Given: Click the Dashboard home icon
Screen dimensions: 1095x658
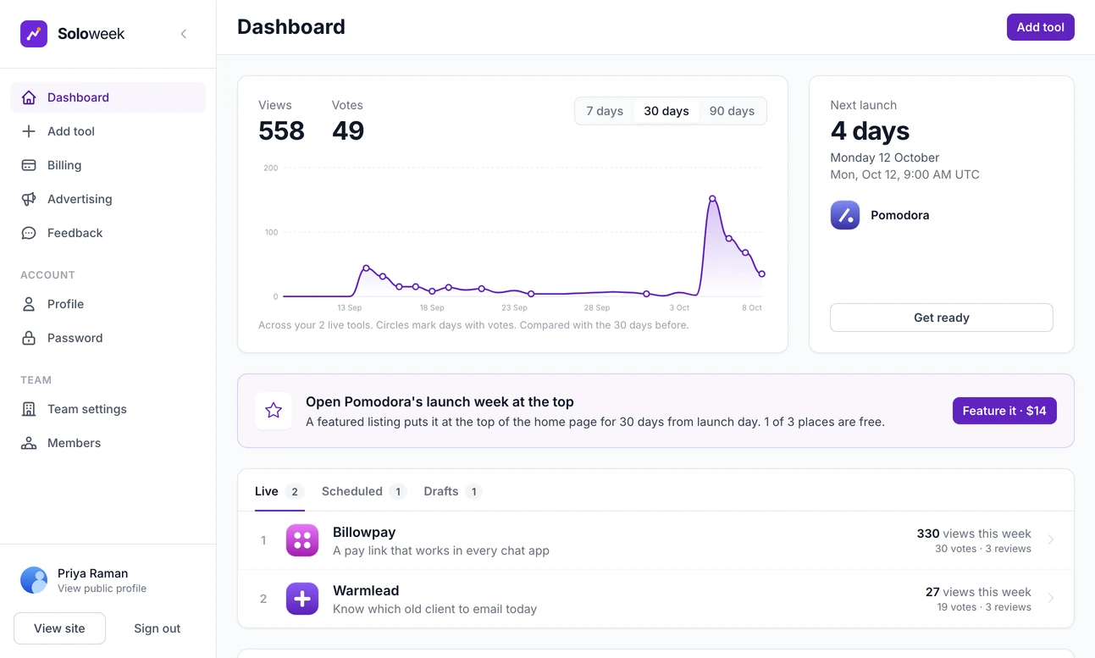Looking at the screenshot, I should (x=29, y=97).
